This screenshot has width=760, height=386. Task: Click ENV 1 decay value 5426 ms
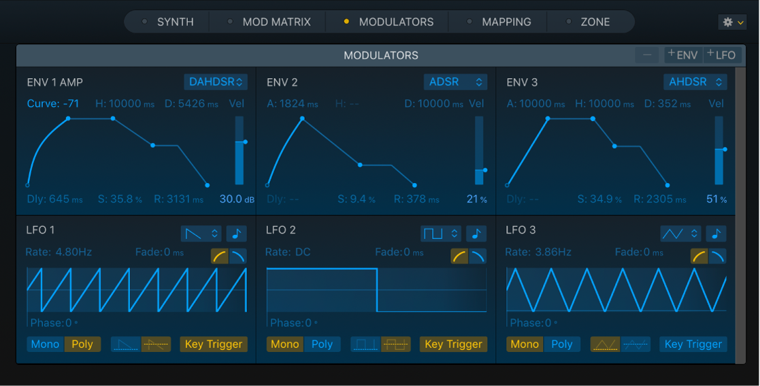click(x=191, y=103)
